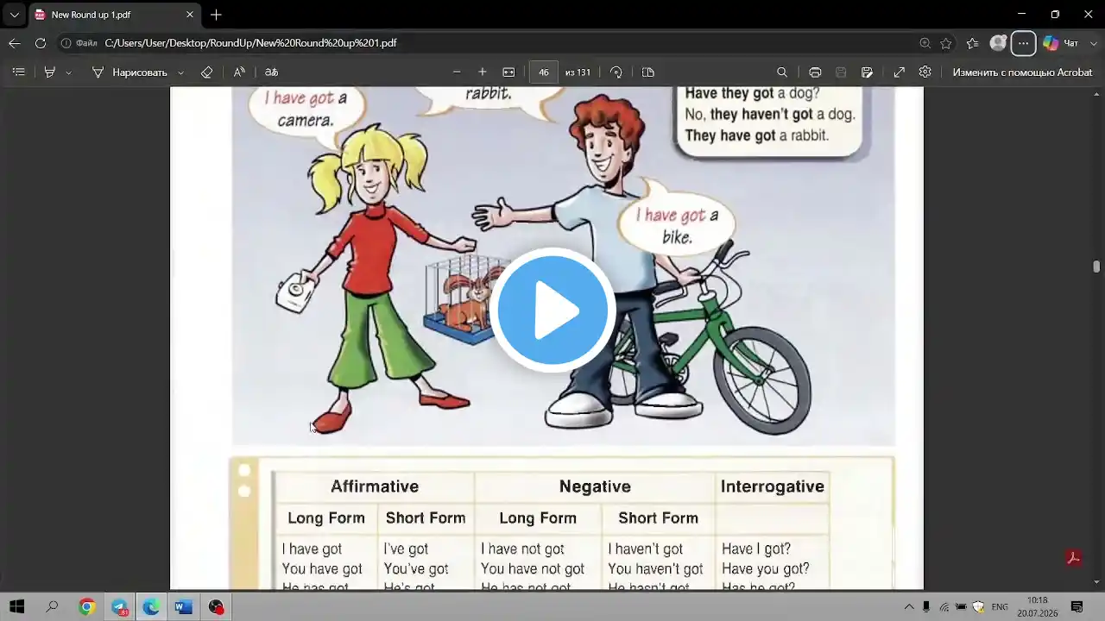Expand the Нарисовать options dropdown arrow
Screen dimensions: 1105x621
pos(180,73)
